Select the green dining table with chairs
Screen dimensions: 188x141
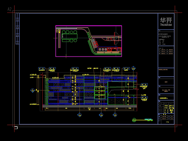tap(70, 36)
